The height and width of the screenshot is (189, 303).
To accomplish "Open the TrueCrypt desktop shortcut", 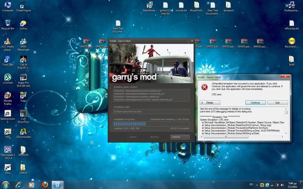I will 8,59.
